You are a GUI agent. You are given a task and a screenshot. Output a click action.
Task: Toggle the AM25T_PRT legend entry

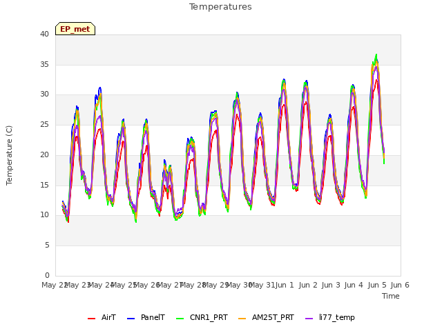click(x=266, y=317)
